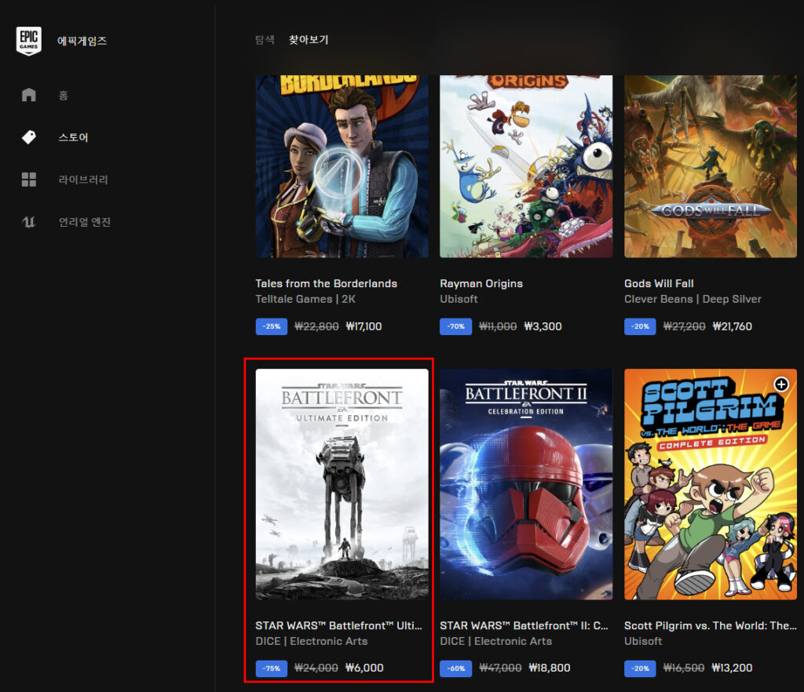Image resolution: width=804 pixels, height=692 pixels.
Task: Open 홈 in the sidebar
Action: coord(63,95)
